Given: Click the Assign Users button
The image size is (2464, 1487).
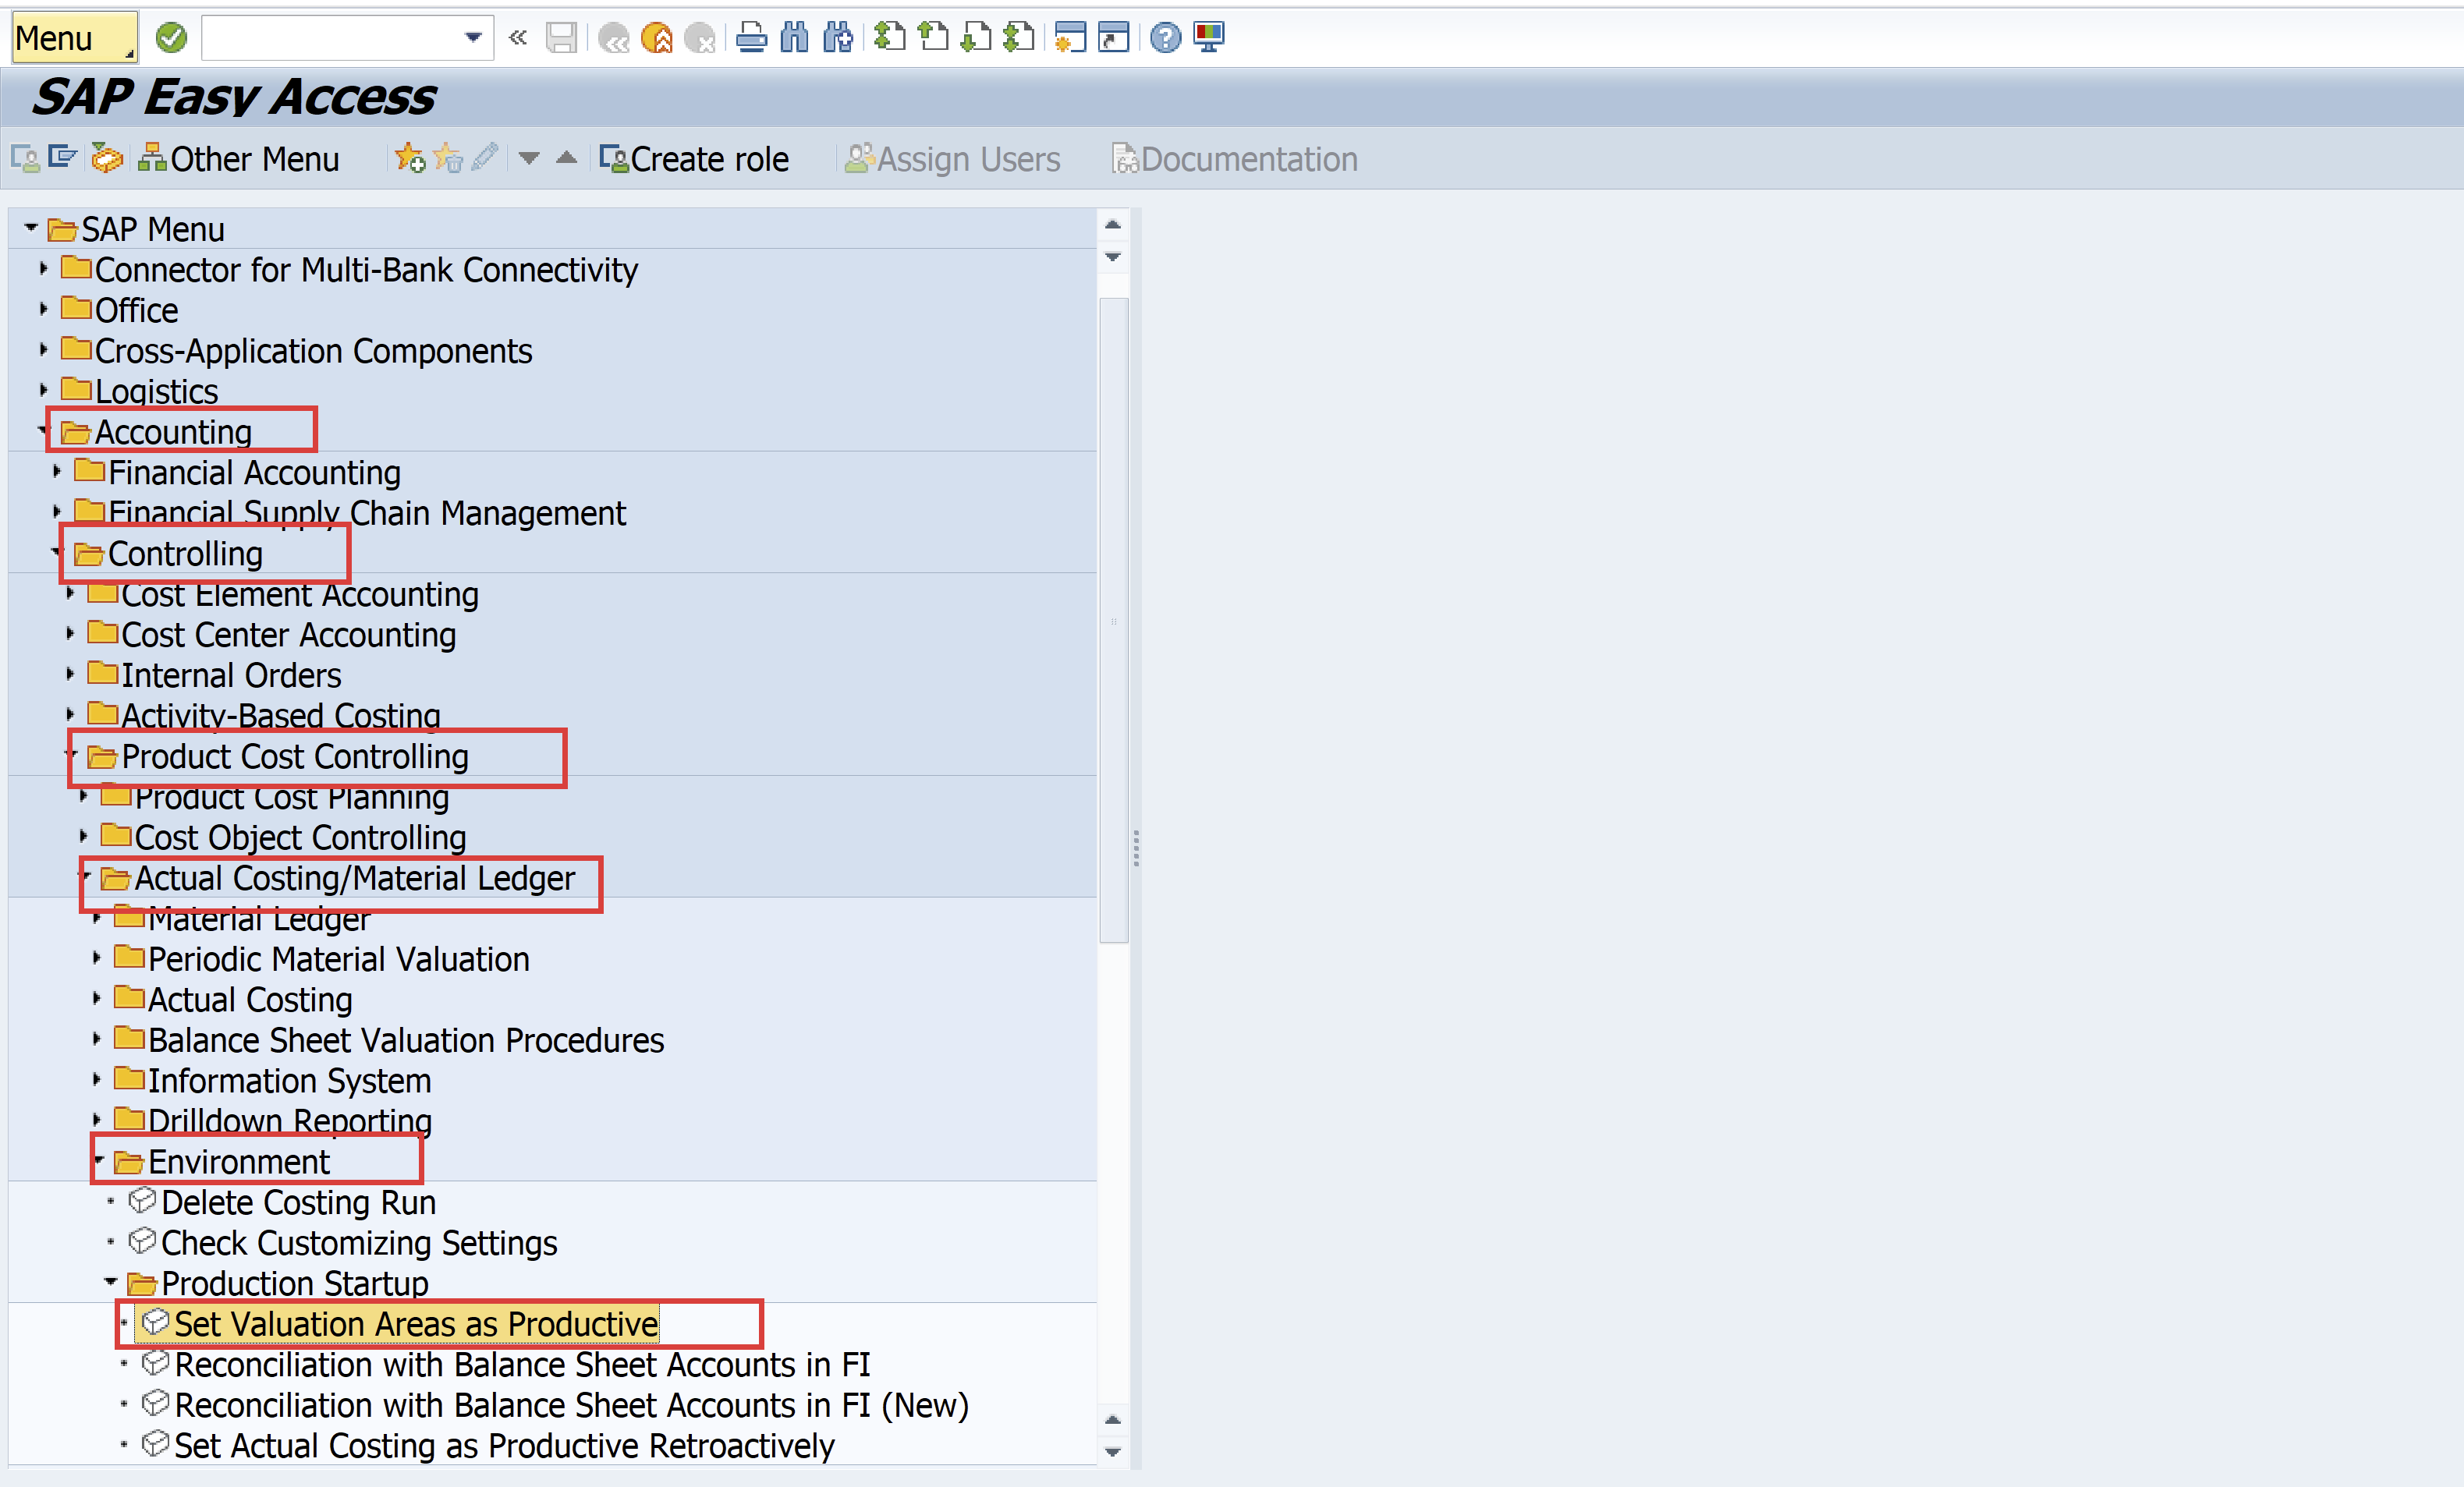Looking at the screenshot, I should coord(952,159).
